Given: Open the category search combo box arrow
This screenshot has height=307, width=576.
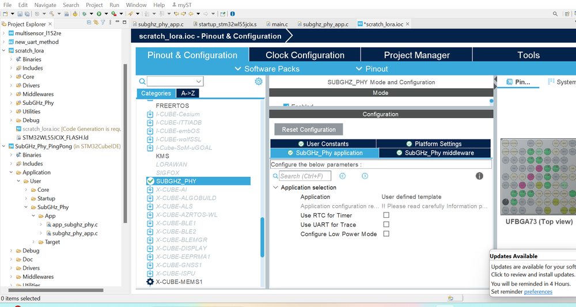Looking at the screenshot, I should pos(199,81).
